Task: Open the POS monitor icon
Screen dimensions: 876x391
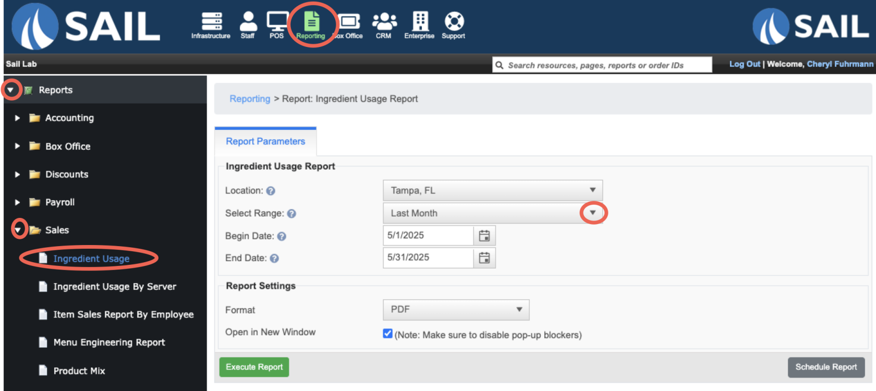Action: point(277,22)
